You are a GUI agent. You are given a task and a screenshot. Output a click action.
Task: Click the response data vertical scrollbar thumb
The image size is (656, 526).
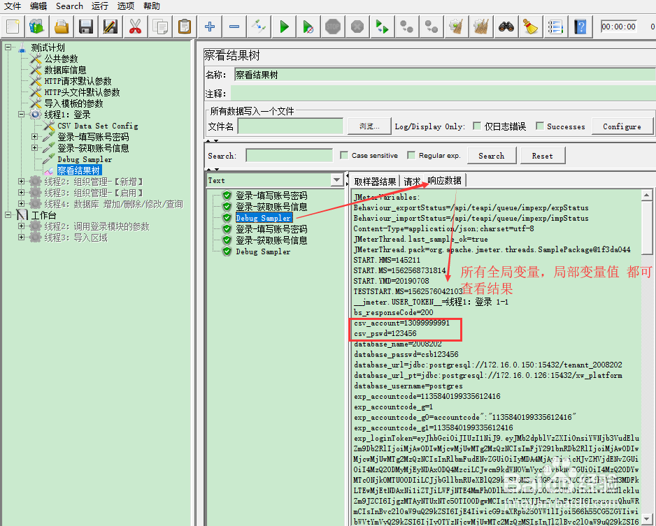[647, 227]
